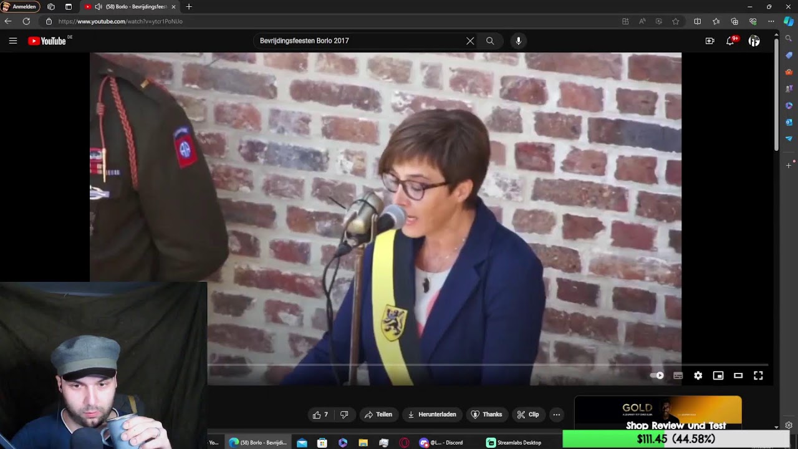Go to the YouTube home logo
798x449 pixels.
pos(47,41)
